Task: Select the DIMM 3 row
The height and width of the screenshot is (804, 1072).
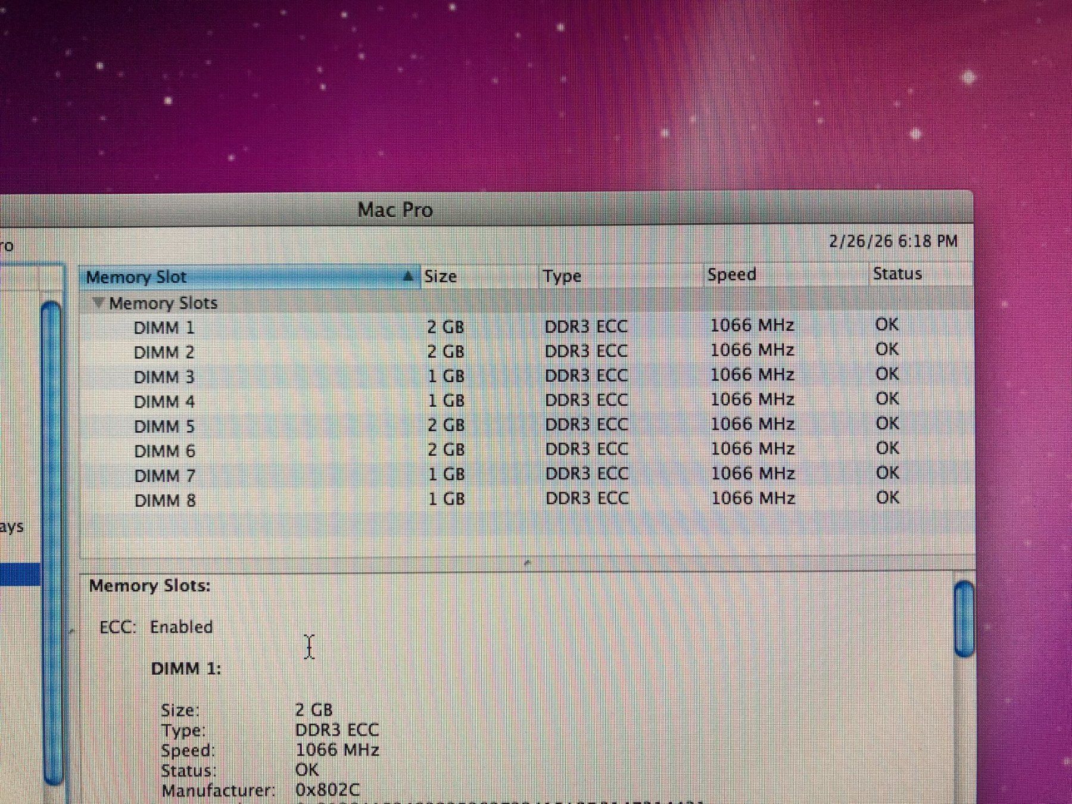Action: click(526, 376)
